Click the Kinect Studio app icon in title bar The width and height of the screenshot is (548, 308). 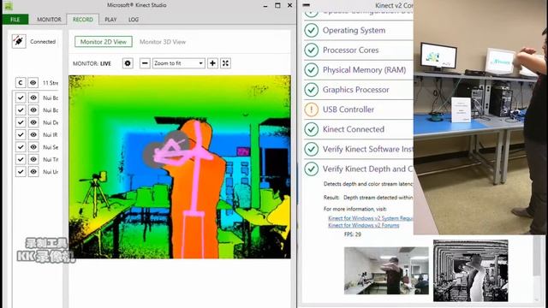pos(8,6)
